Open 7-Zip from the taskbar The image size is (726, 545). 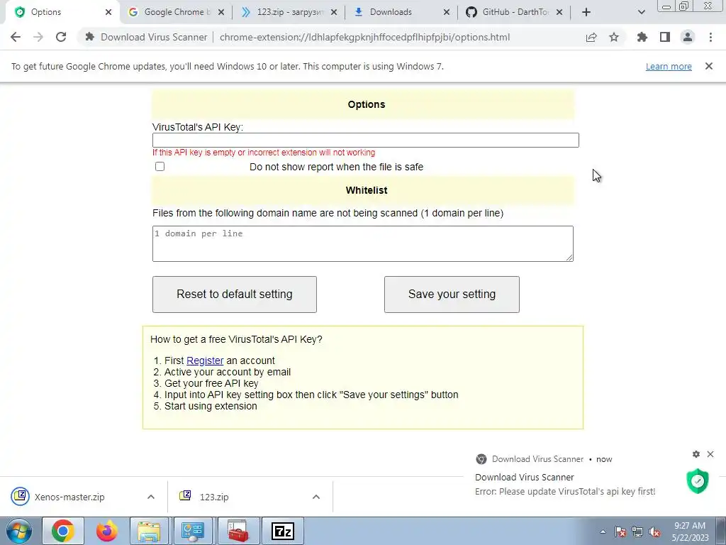tap(283, 531)
